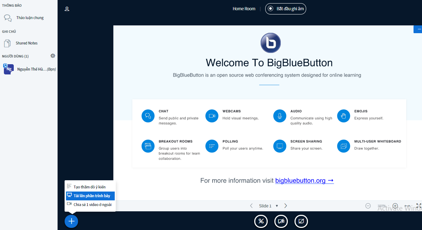Click the BREAKOUT ROOMS label
The height and width of the screenshot is (230, 422).
coord(176,141)
